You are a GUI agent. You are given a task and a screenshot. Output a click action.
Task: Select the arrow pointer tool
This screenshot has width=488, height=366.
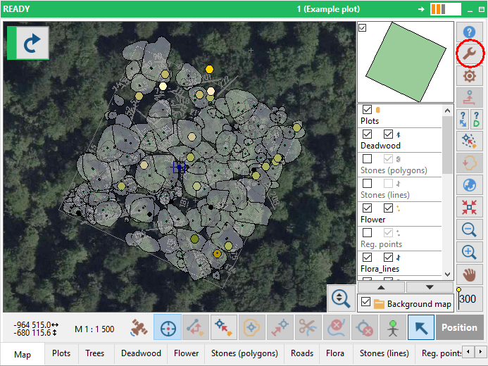click(x=421, y=327)
